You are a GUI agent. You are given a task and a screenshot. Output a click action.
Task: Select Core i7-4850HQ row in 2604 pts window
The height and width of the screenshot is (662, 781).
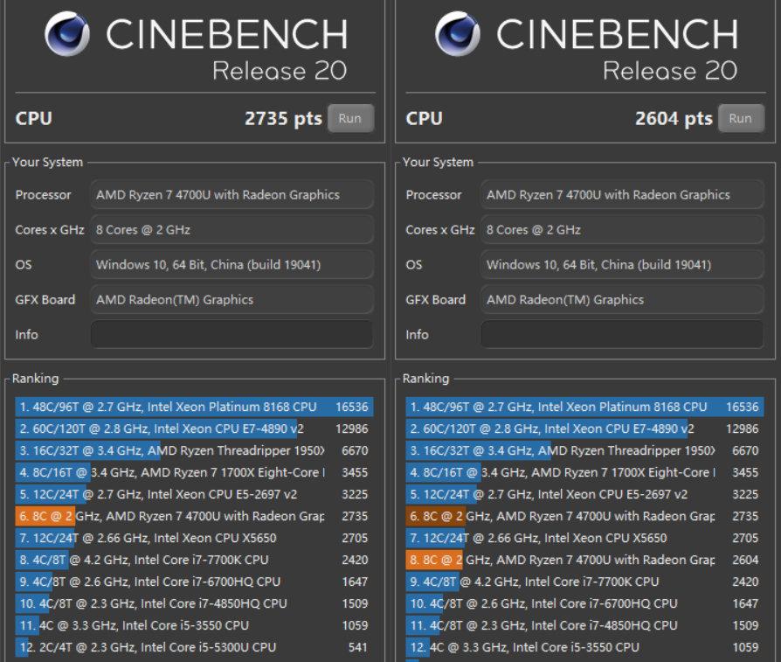pos(584,625)
